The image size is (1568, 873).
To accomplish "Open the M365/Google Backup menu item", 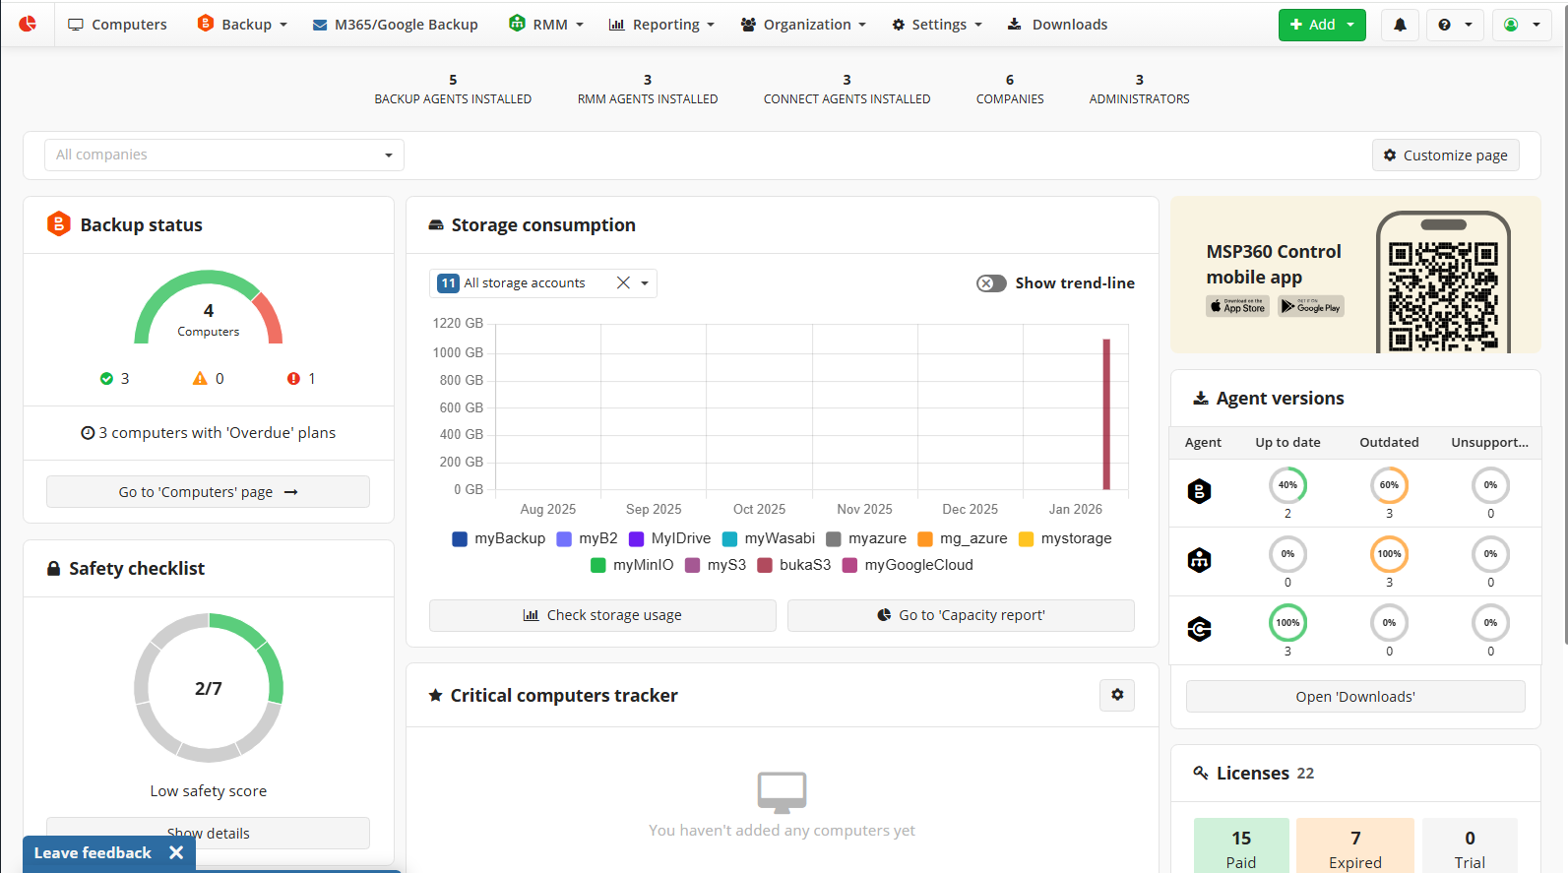I will (x=395, y=25).
